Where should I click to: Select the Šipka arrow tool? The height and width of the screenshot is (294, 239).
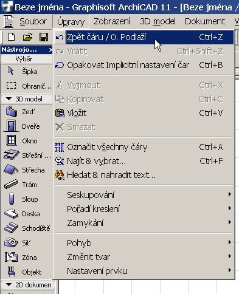click(27, 72)
